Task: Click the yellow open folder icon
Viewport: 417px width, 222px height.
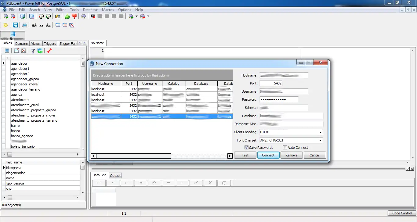Action: tap(5, 25)
